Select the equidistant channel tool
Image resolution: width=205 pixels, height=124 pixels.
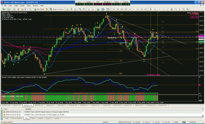click(172, 9)
